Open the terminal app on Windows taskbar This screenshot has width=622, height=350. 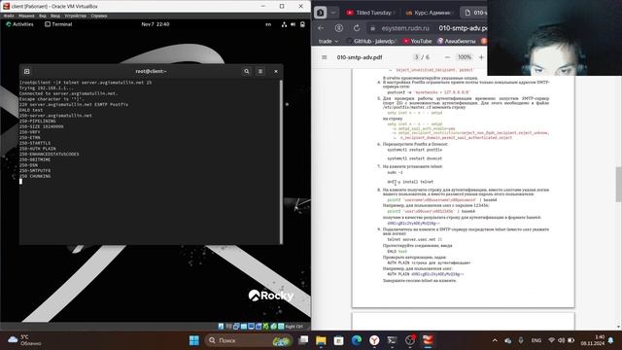point(392,340)
